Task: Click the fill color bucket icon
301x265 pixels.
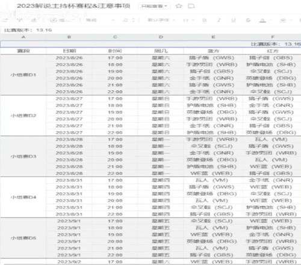Action: pos(282,20)
